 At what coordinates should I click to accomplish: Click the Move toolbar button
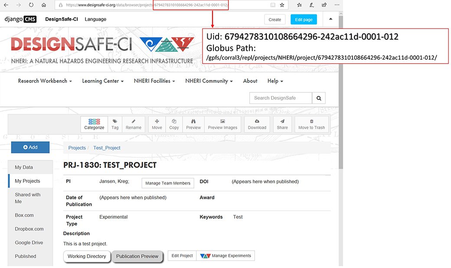(157, 124)
